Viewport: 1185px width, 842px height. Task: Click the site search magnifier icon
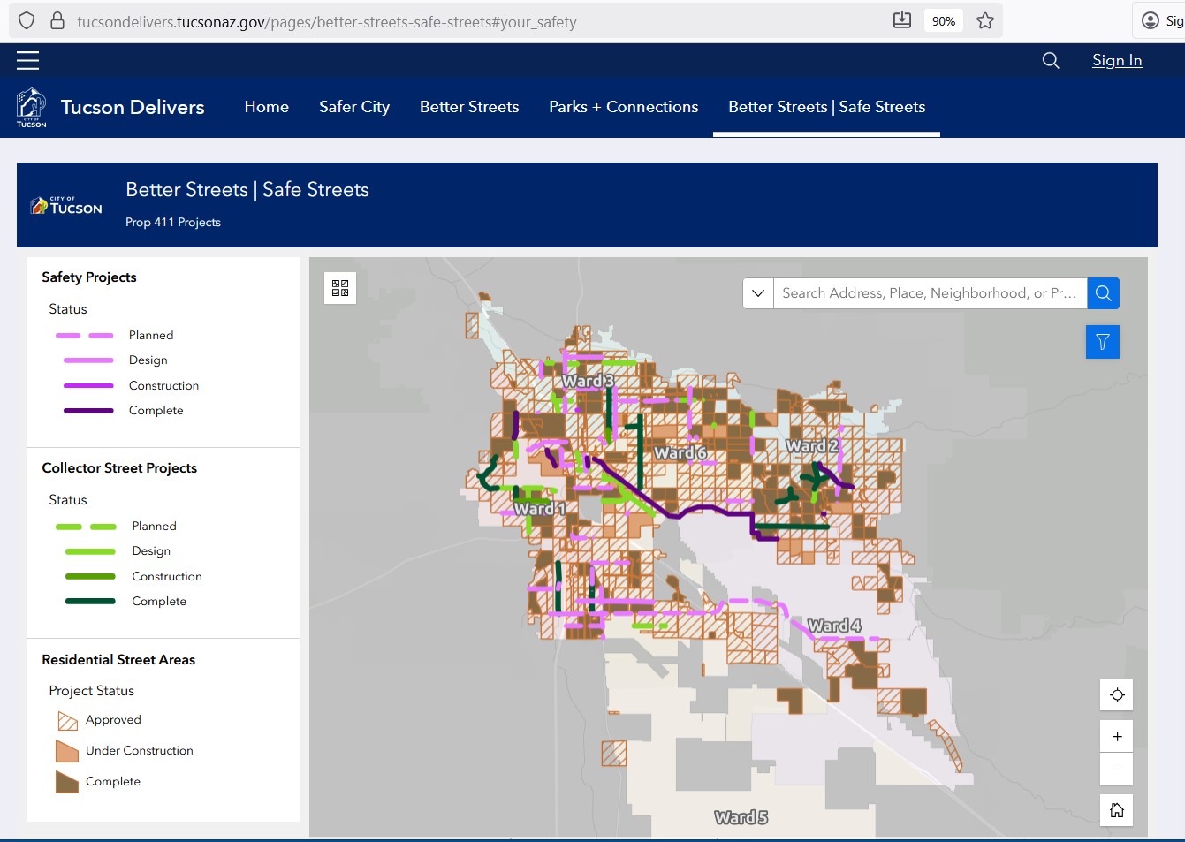[x=1051, y=60]
